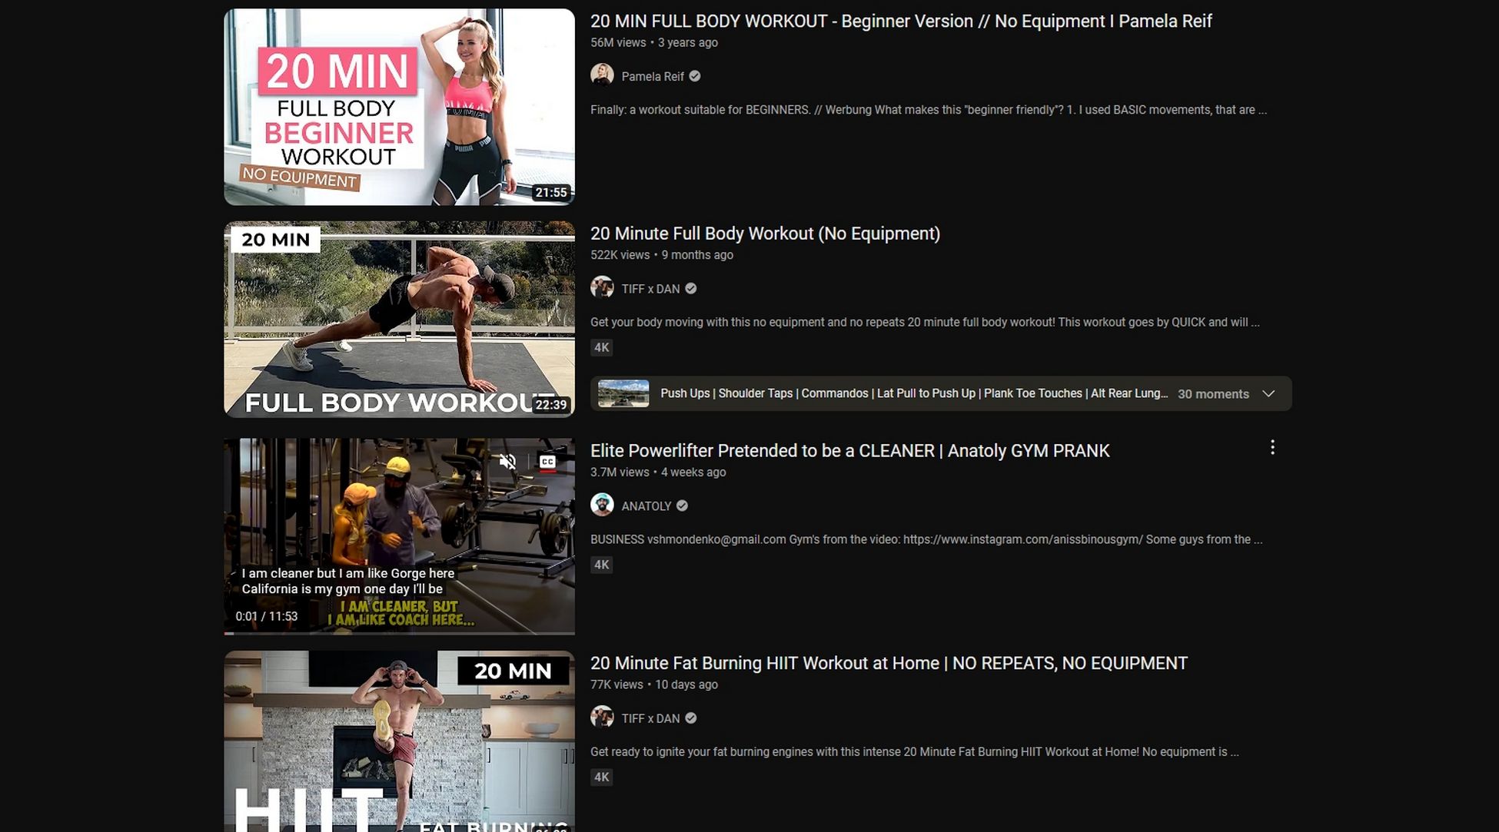Click the Fat Burning HIIT workout title
The image size is (1499, 832).
point(888,662)
